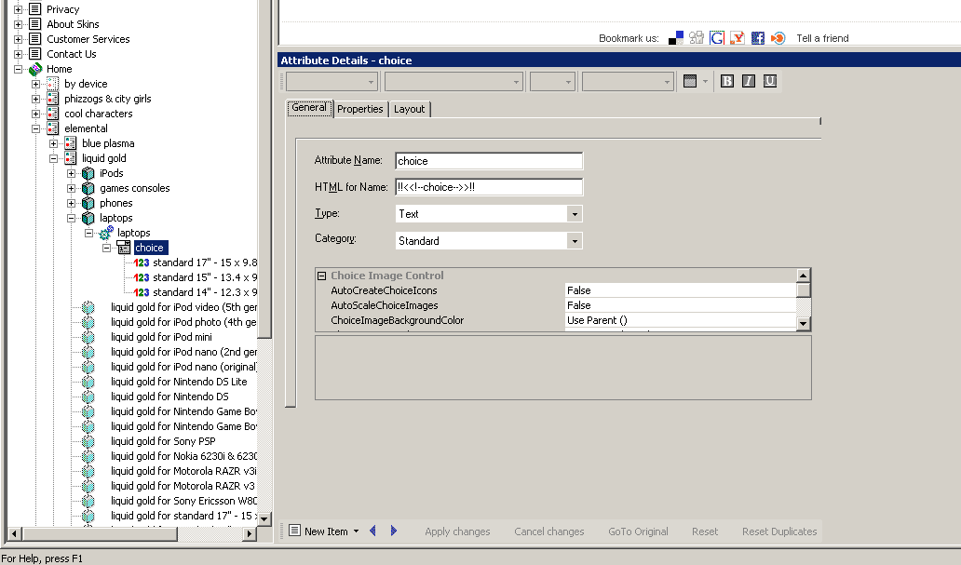Expand the blue plasma tree node
Screen dimensions: 961x565
54,143
